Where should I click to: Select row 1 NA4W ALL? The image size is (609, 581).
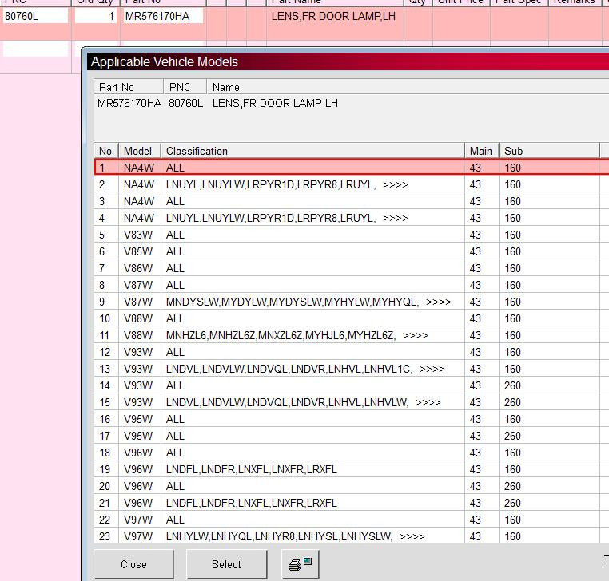point(320,168)
